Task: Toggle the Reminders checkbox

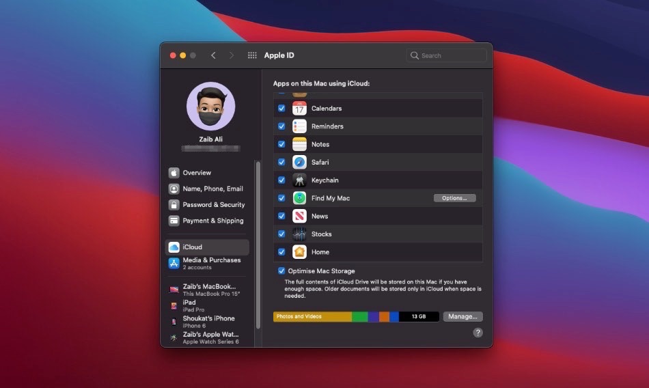Action: (281, 126)
